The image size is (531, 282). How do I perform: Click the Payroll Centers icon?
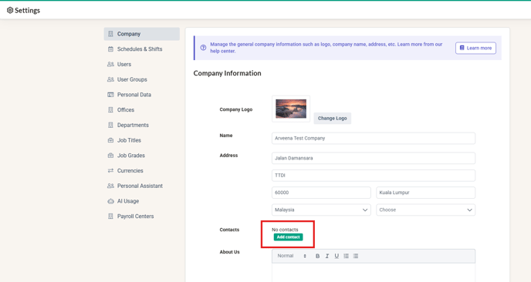(110, 217)
